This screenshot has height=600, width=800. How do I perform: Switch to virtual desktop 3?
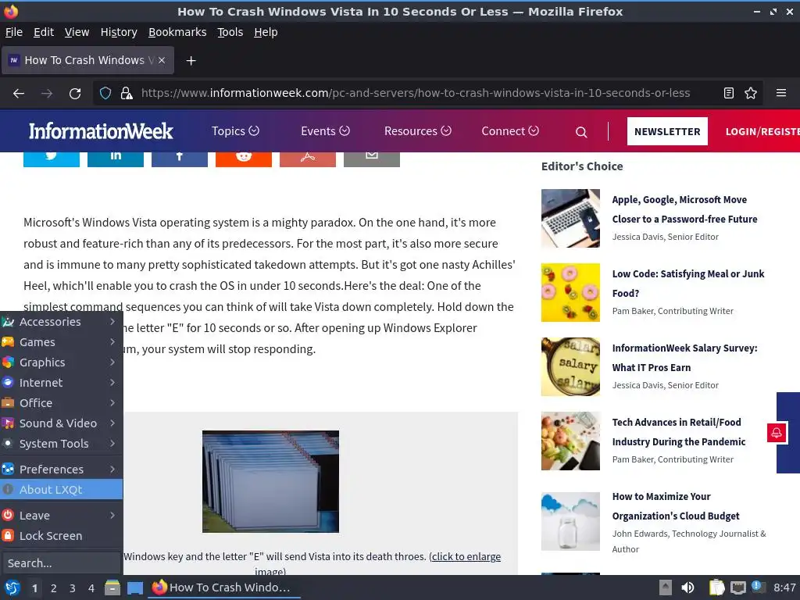point(73,588)
